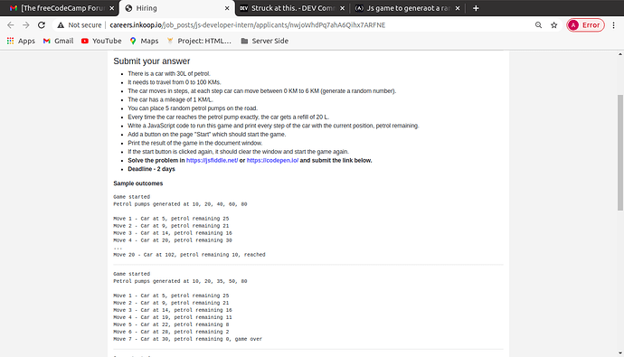Click 'Move 7 - Car at 30' game over line
The width and height of the screenshot is (624, 357).
[188, 339]
